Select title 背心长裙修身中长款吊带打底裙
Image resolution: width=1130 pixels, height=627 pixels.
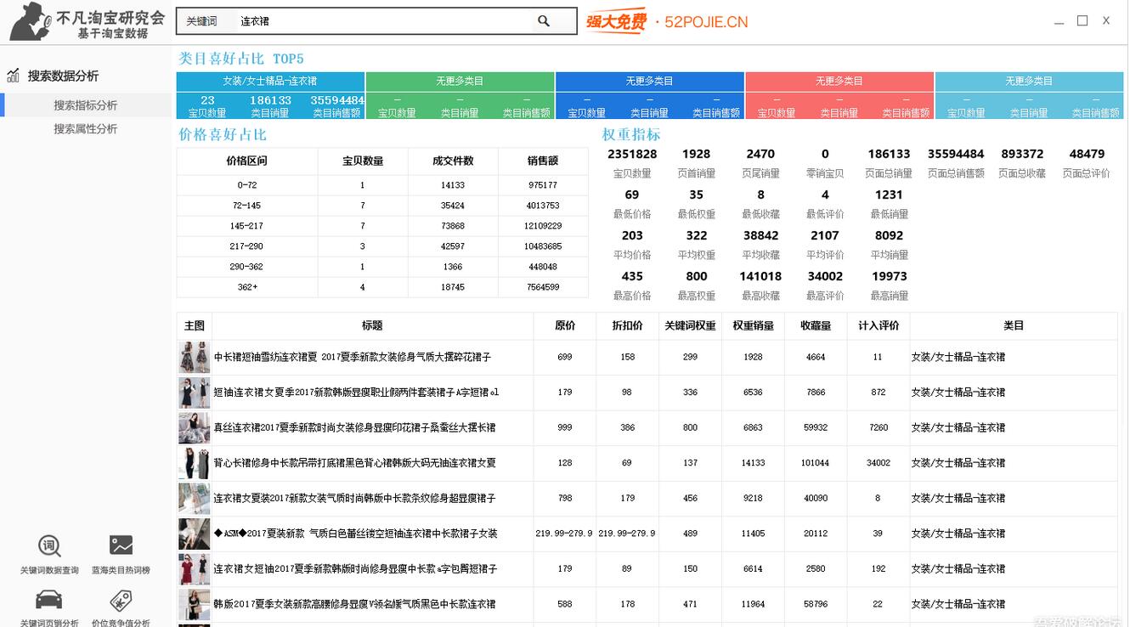click(x=354, y=463)
